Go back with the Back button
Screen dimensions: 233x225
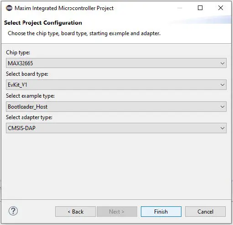pos(75,211)
